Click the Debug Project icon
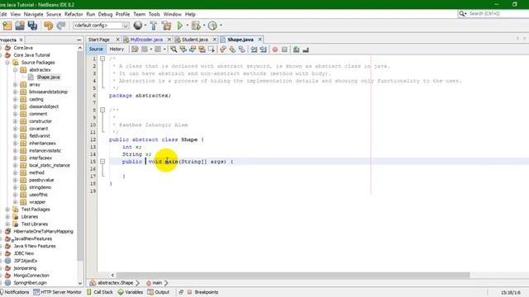 point(196,26)
